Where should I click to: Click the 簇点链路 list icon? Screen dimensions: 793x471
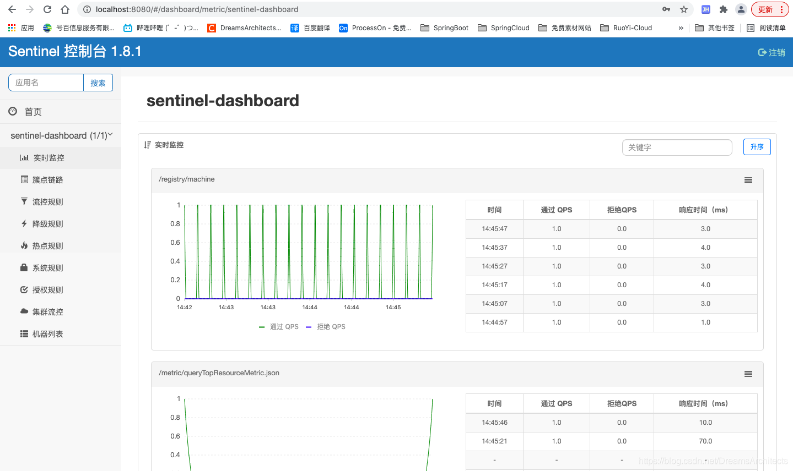coord(24,179)
